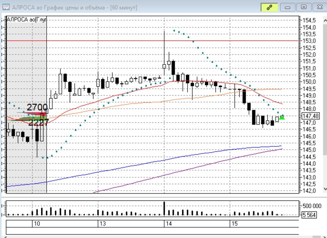
Task: Click the 154,5 price axis label
Action: tap(309, 21)
